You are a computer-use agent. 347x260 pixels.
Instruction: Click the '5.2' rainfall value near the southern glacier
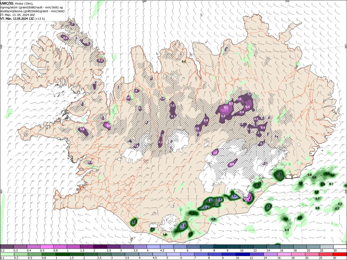click(183, 225)
